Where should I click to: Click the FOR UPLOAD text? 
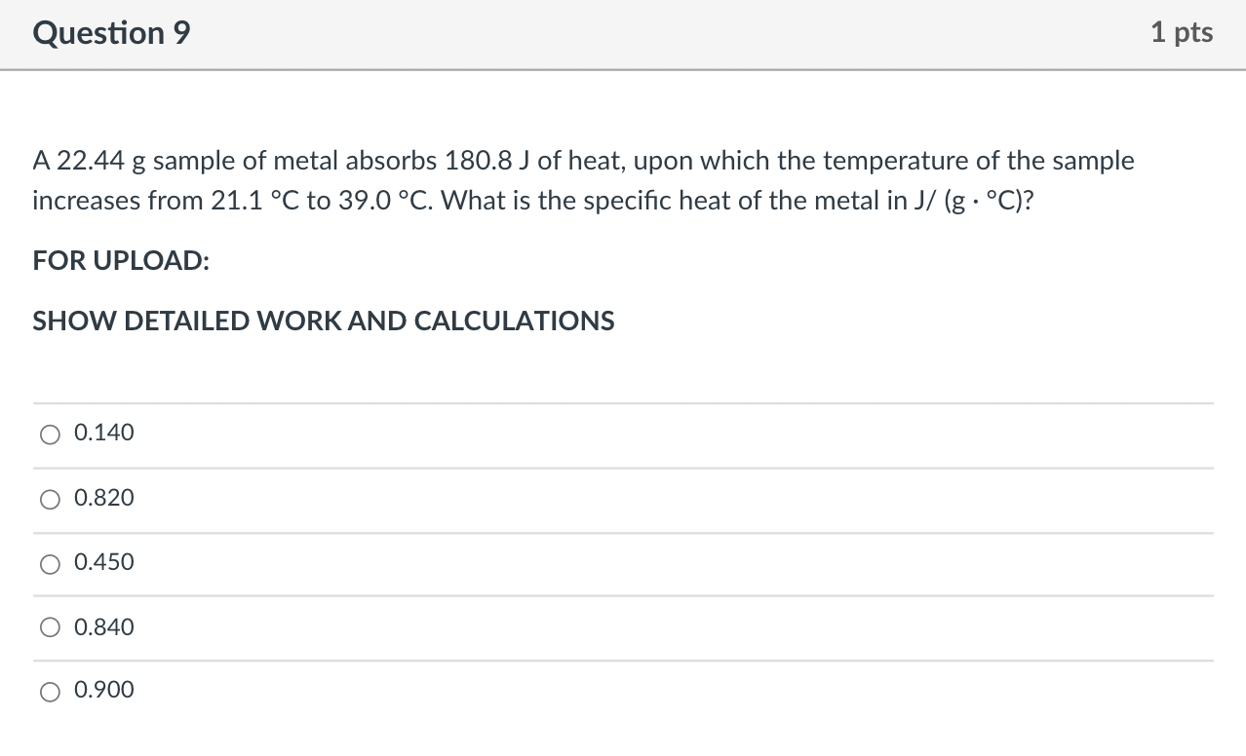click(120, 260)
